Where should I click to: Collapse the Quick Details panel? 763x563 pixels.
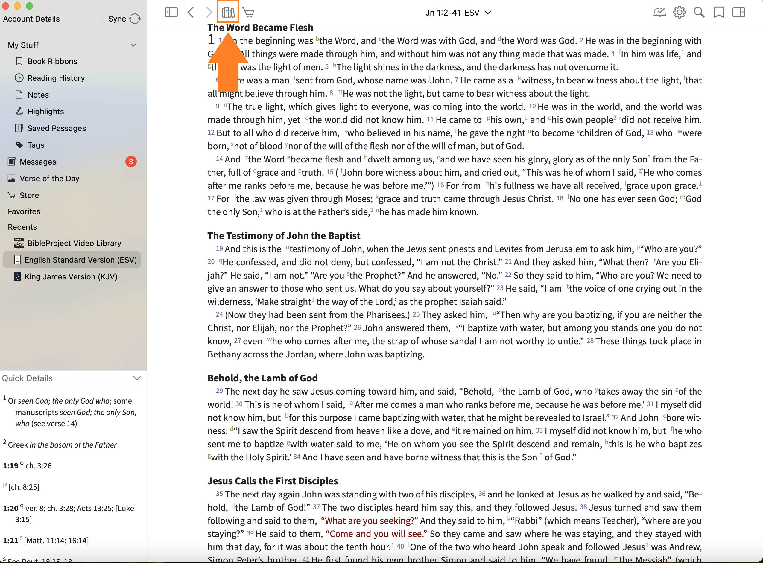[x=137, y=378]
